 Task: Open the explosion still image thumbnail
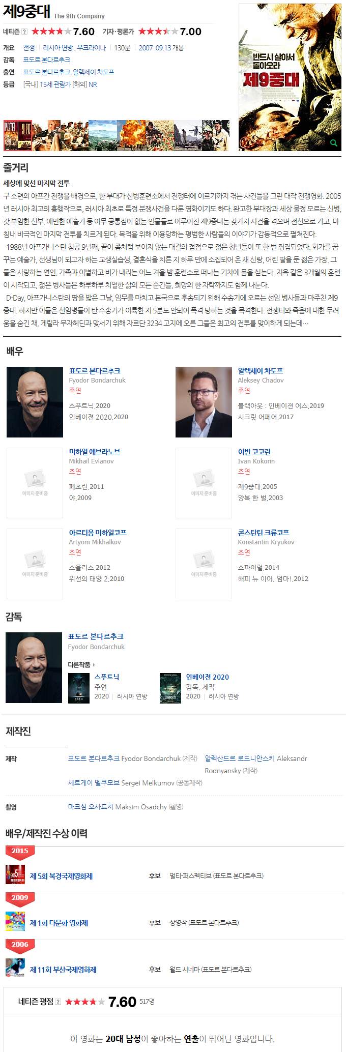(x=131, y=135)
